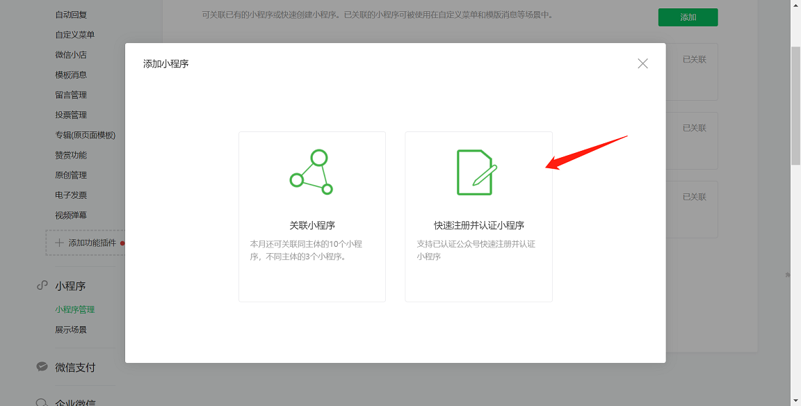Open 自动回复 in the sidebar
The height and width of the screenshot is (406, 801).
(71, 15)
